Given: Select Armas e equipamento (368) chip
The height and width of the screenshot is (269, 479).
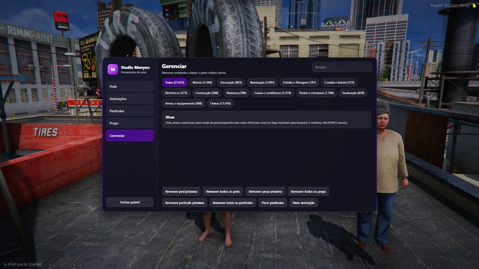Looking at the screenshot, I should [183, 103].
